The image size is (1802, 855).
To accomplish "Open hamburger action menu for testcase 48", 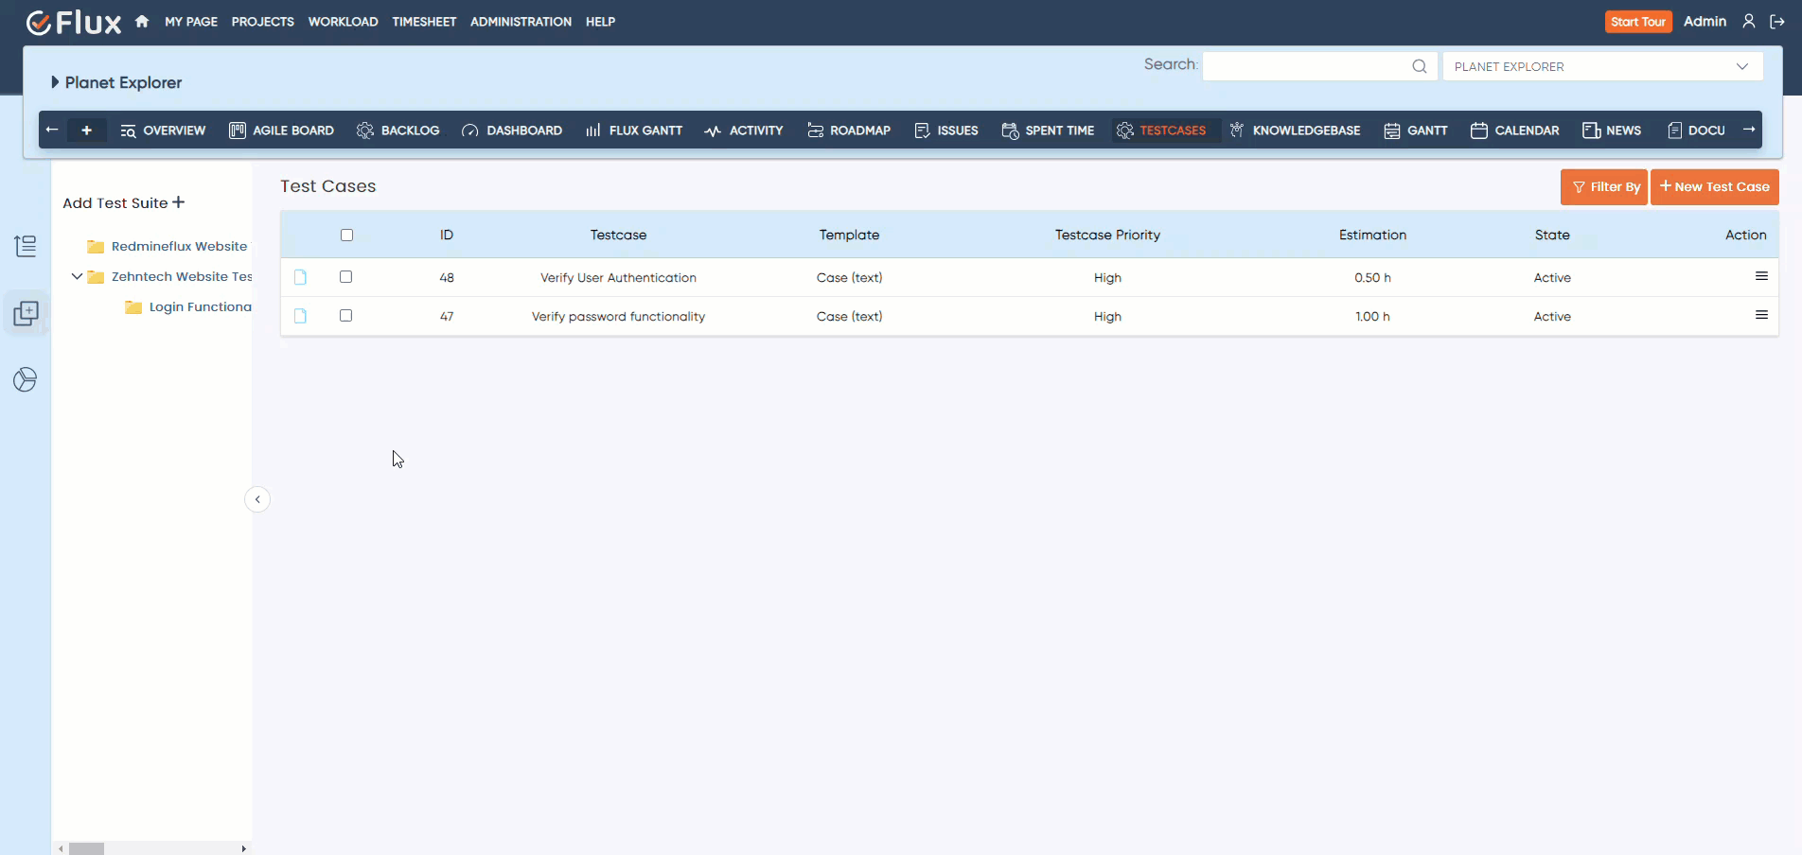I will point(1760,276).
